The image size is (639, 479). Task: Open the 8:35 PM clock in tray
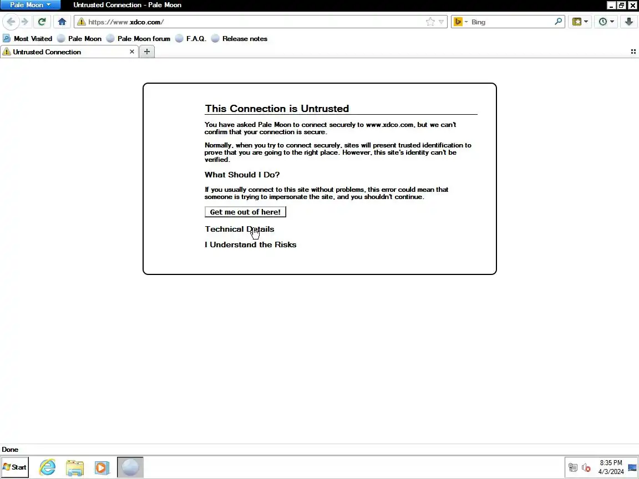[x=611, y=467]
